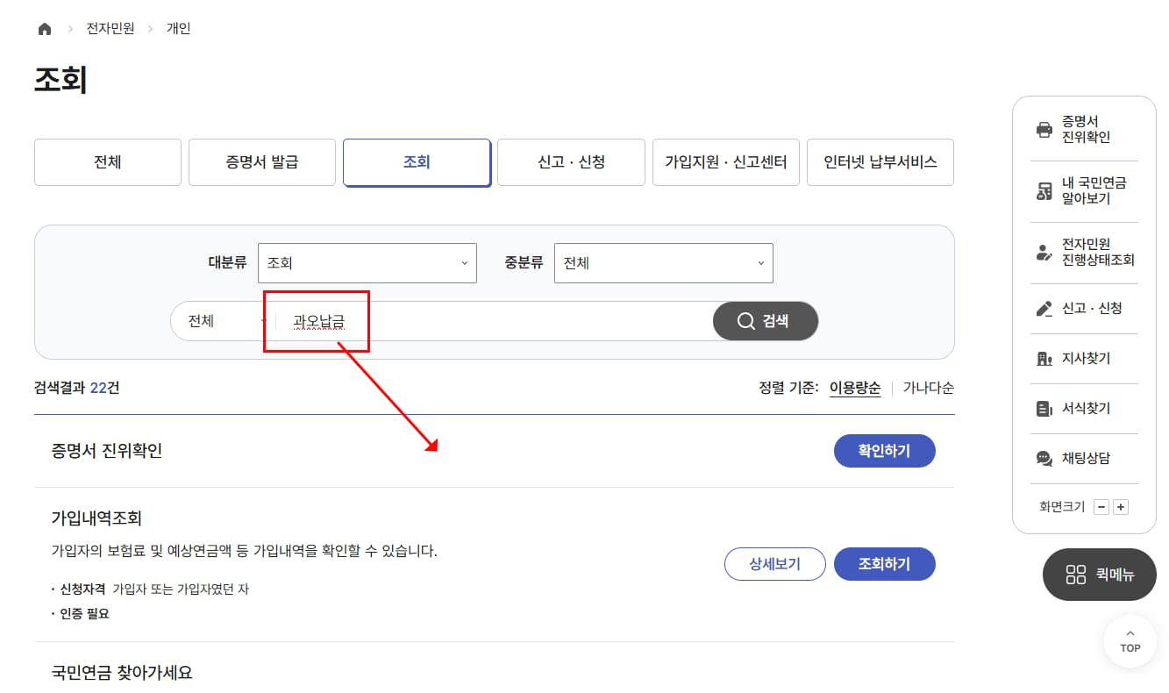Open the 전체 search scope dropdown

tap(217, 321)
